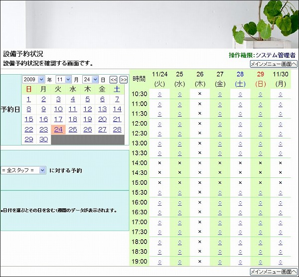Select calendar date 26
The image size is (299, 277).
pyautogui.click(x=88, y=130)
